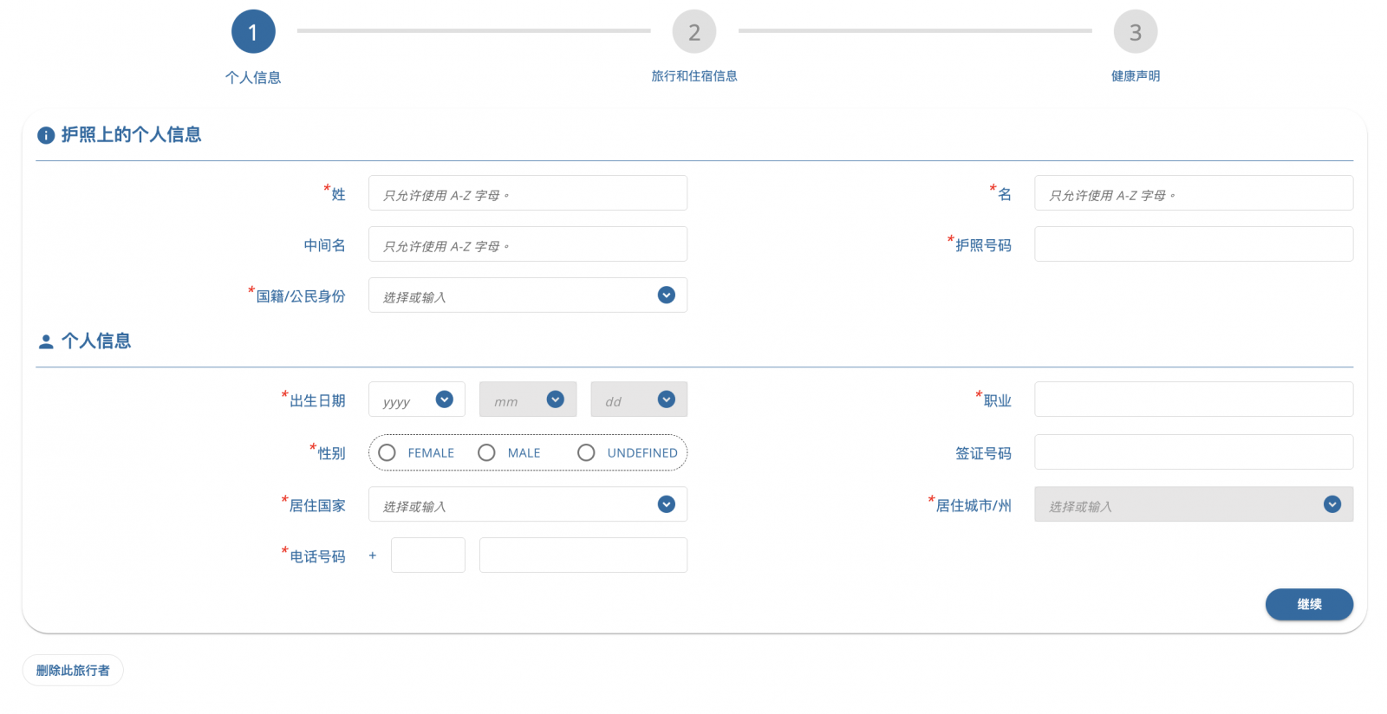This screenshot has width=1387, height=714.
Task: Open the 国籍/公民身份 dropdown arrow
Action: (666, 295)
